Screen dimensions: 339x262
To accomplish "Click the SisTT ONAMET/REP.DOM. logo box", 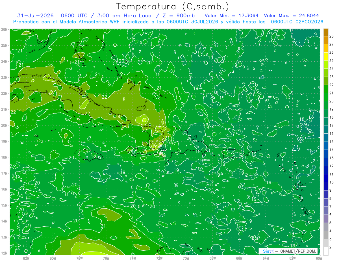I will [x=288, y=251].
